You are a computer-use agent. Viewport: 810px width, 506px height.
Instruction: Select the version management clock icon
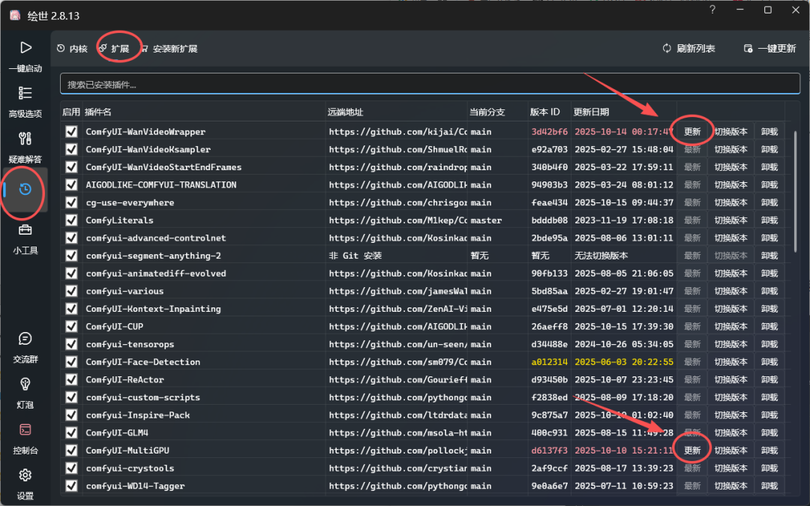click(25, 190)
